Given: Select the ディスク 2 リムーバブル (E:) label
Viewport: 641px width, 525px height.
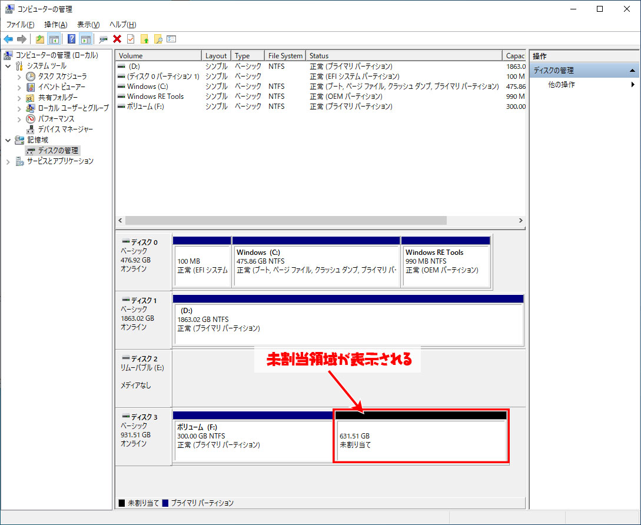Looking at the screenshot, I should click(144, 378).
